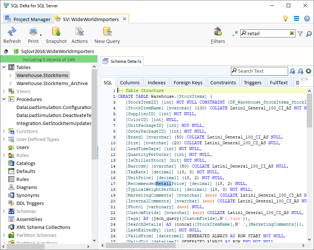Click the Catalogs tree icon
This screenshot has width=314, height=250.
[11, 163]
